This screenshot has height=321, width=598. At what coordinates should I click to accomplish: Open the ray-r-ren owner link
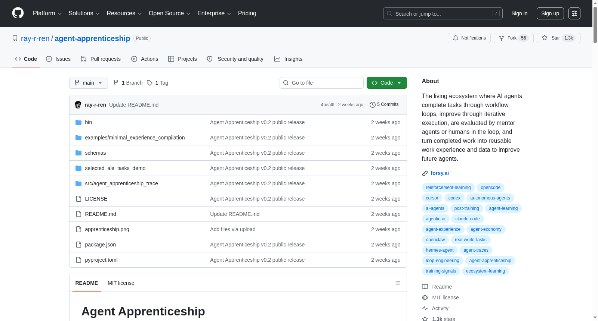coord(35,38)
